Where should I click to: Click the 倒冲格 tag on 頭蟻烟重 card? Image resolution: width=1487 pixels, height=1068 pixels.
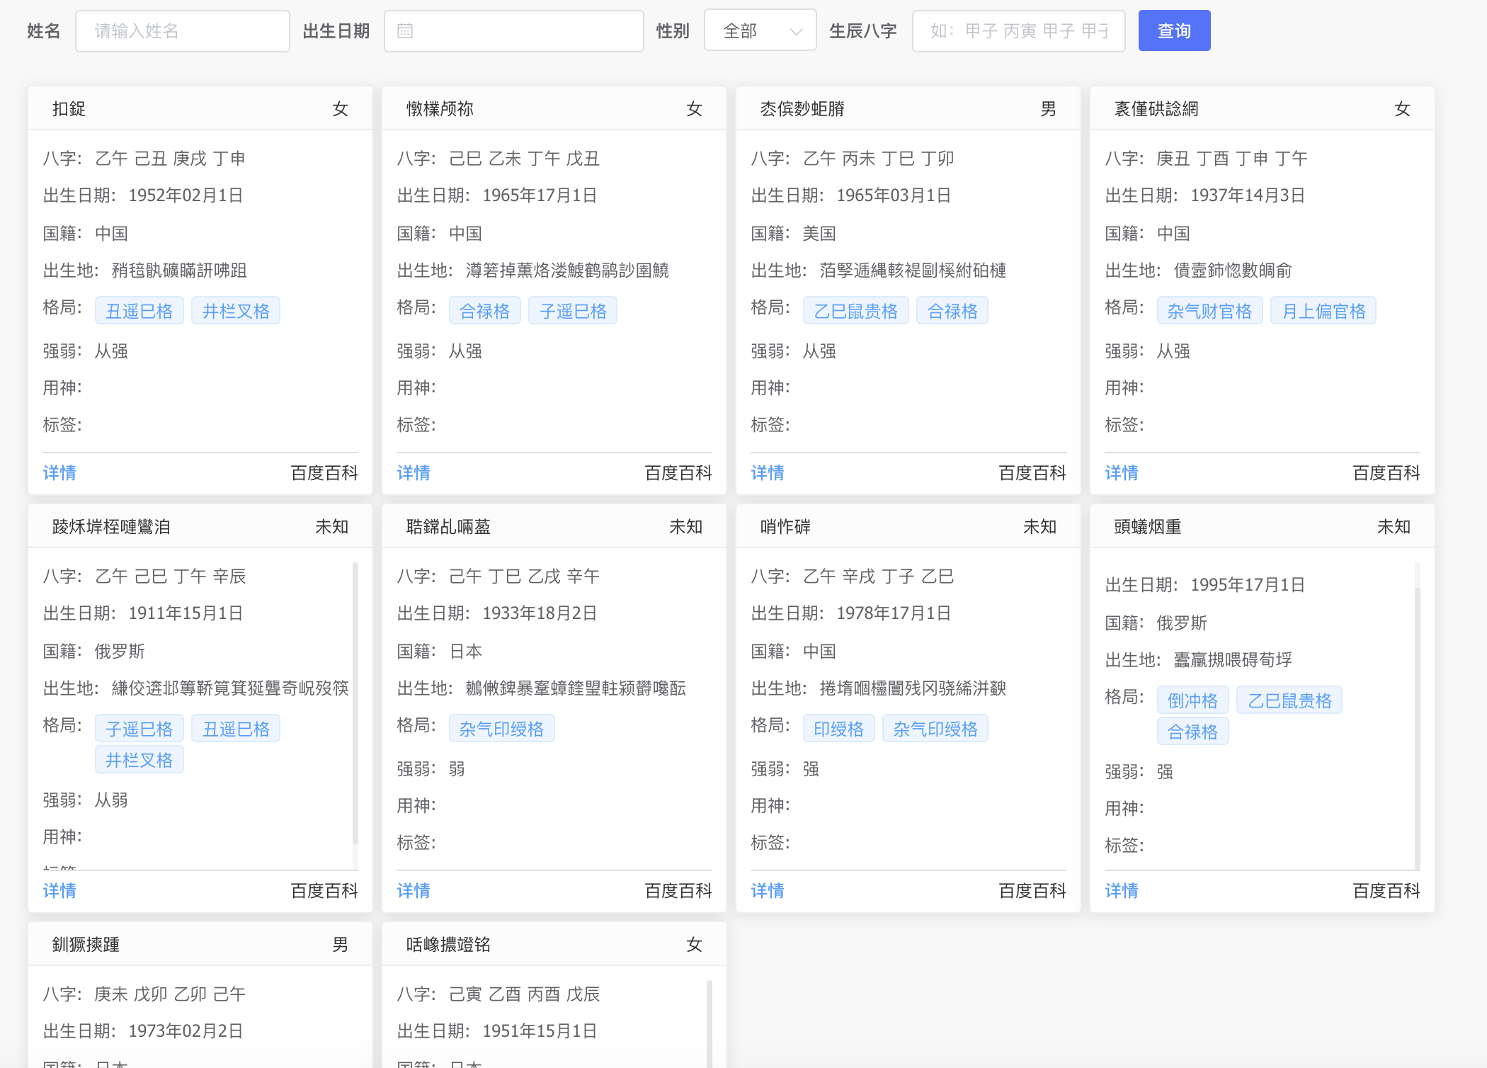point(1192,700)
